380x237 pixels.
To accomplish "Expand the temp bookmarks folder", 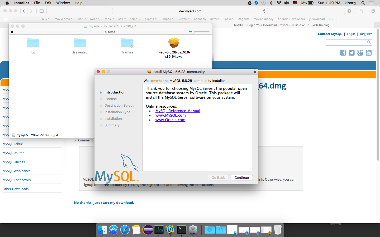I will (135, 19).
